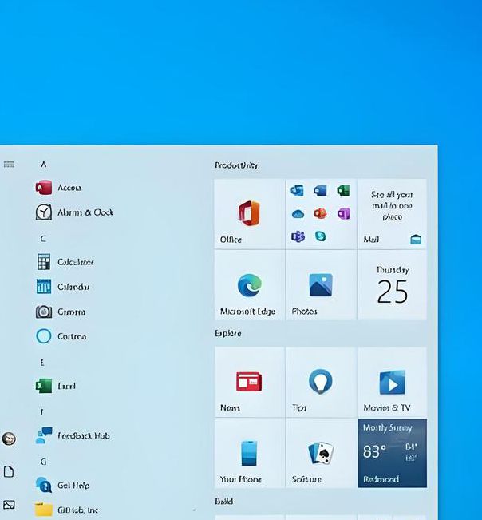This screenshot has height=520, width=482.
Task: Open the user account avatar
Action: click(x=9, y=439)
